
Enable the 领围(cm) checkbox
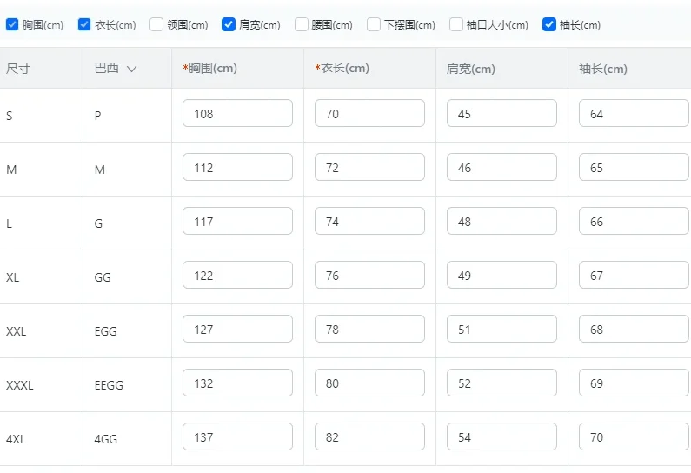click(x=156, y=24)
